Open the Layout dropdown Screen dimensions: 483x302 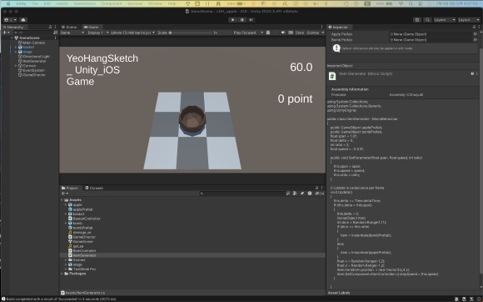pyautogui.click(x=468, y=20)
